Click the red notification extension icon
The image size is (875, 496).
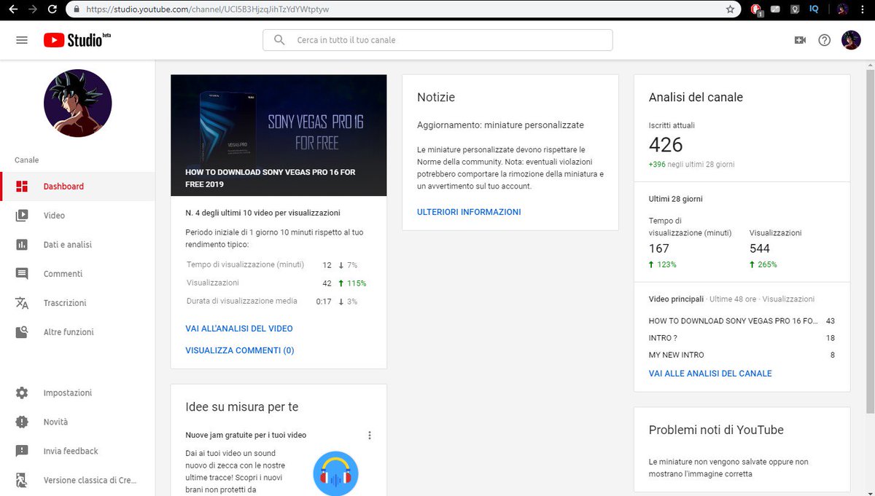pos(757,9)
